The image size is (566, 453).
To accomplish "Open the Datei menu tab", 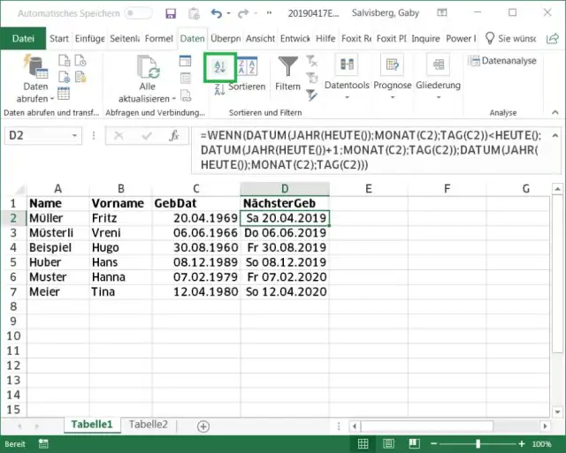I will point(23,39).
